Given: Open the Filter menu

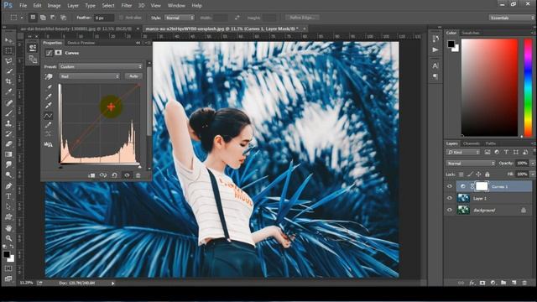Looking at the screenshot, I should 127,6.
